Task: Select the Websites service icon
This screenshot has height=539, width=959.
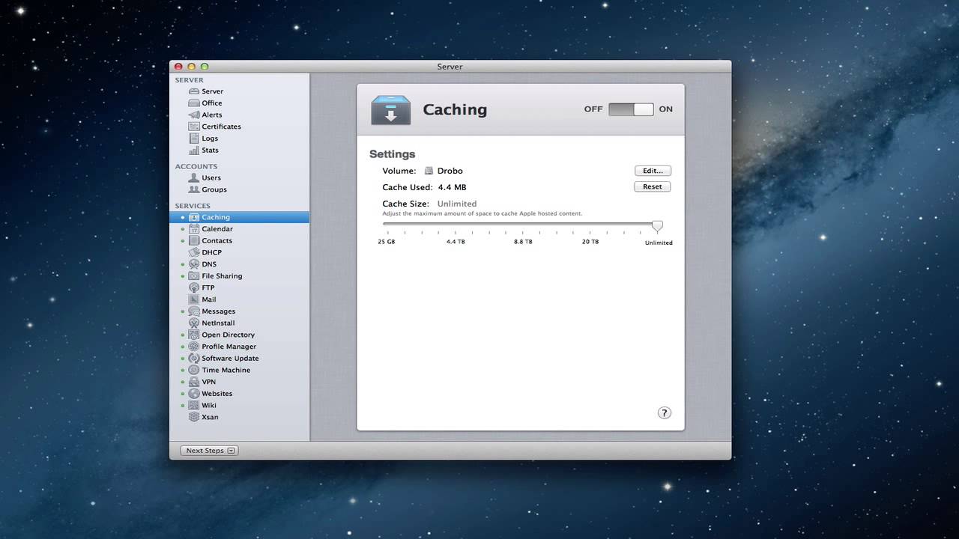Action: pos(194,394)
